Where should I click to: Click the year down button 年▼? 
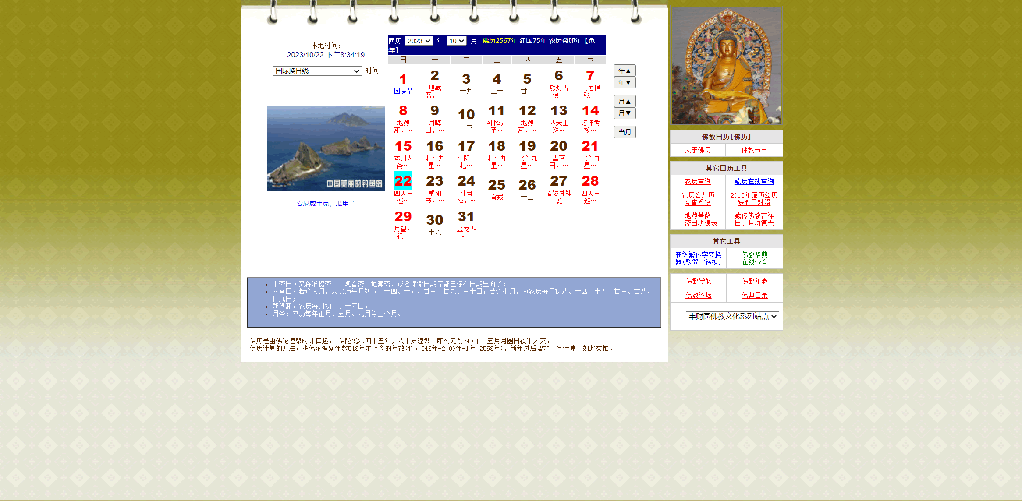625,82
